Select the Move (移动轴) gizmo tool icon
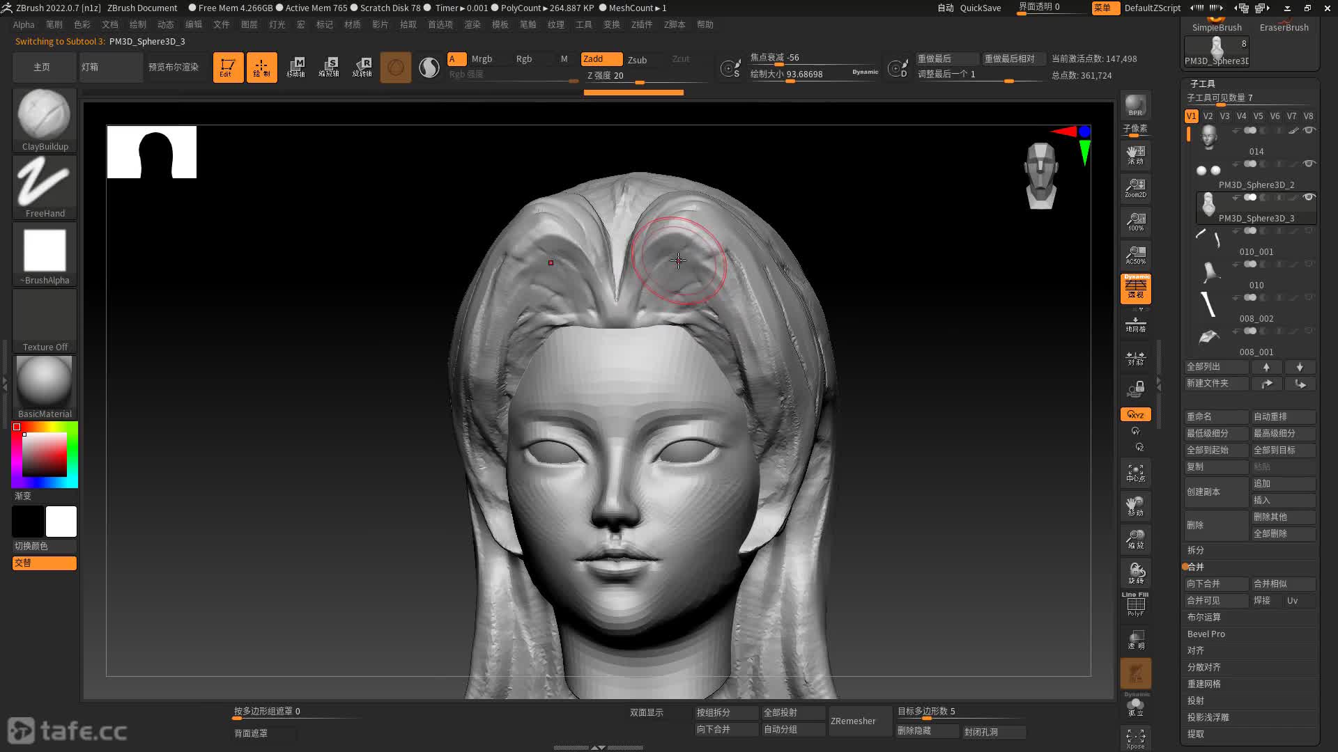 click(295, 68)
